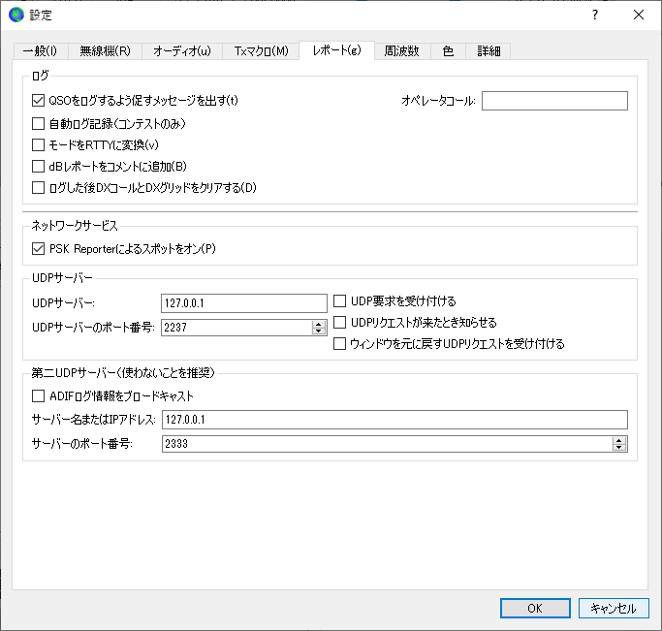Close the 設定 dialog
This screenshot has height=631, width=662.
639,15
